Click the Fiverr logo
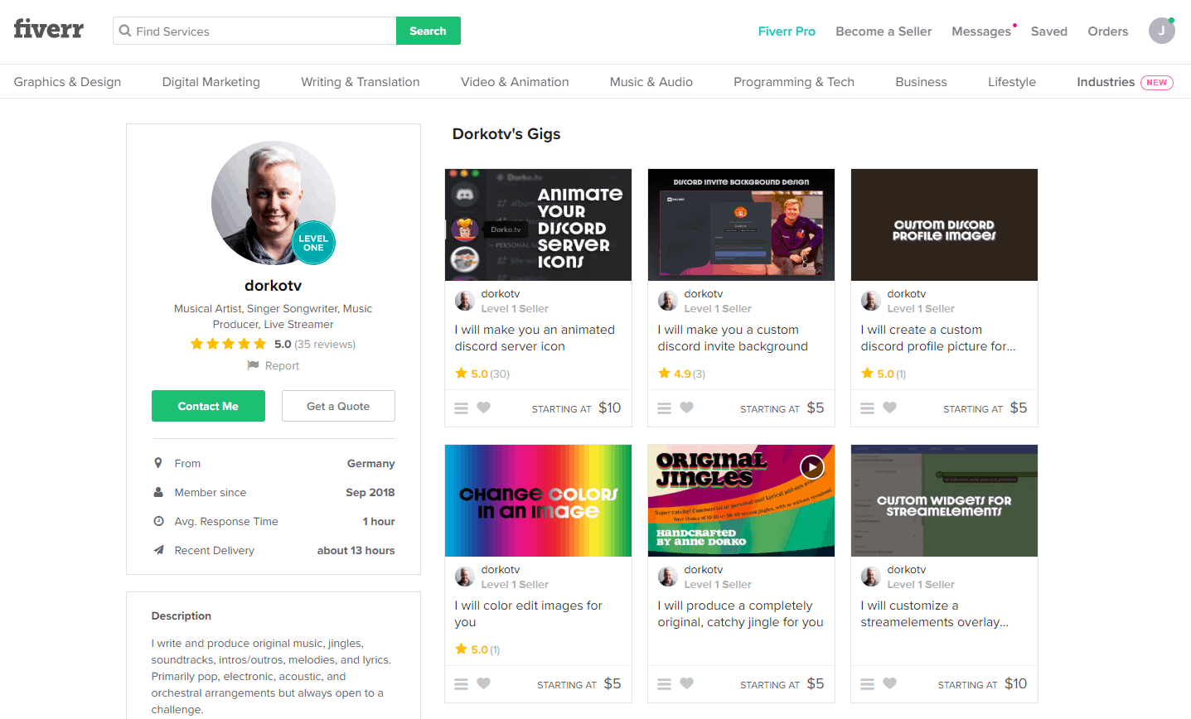 tap(48, 30)
